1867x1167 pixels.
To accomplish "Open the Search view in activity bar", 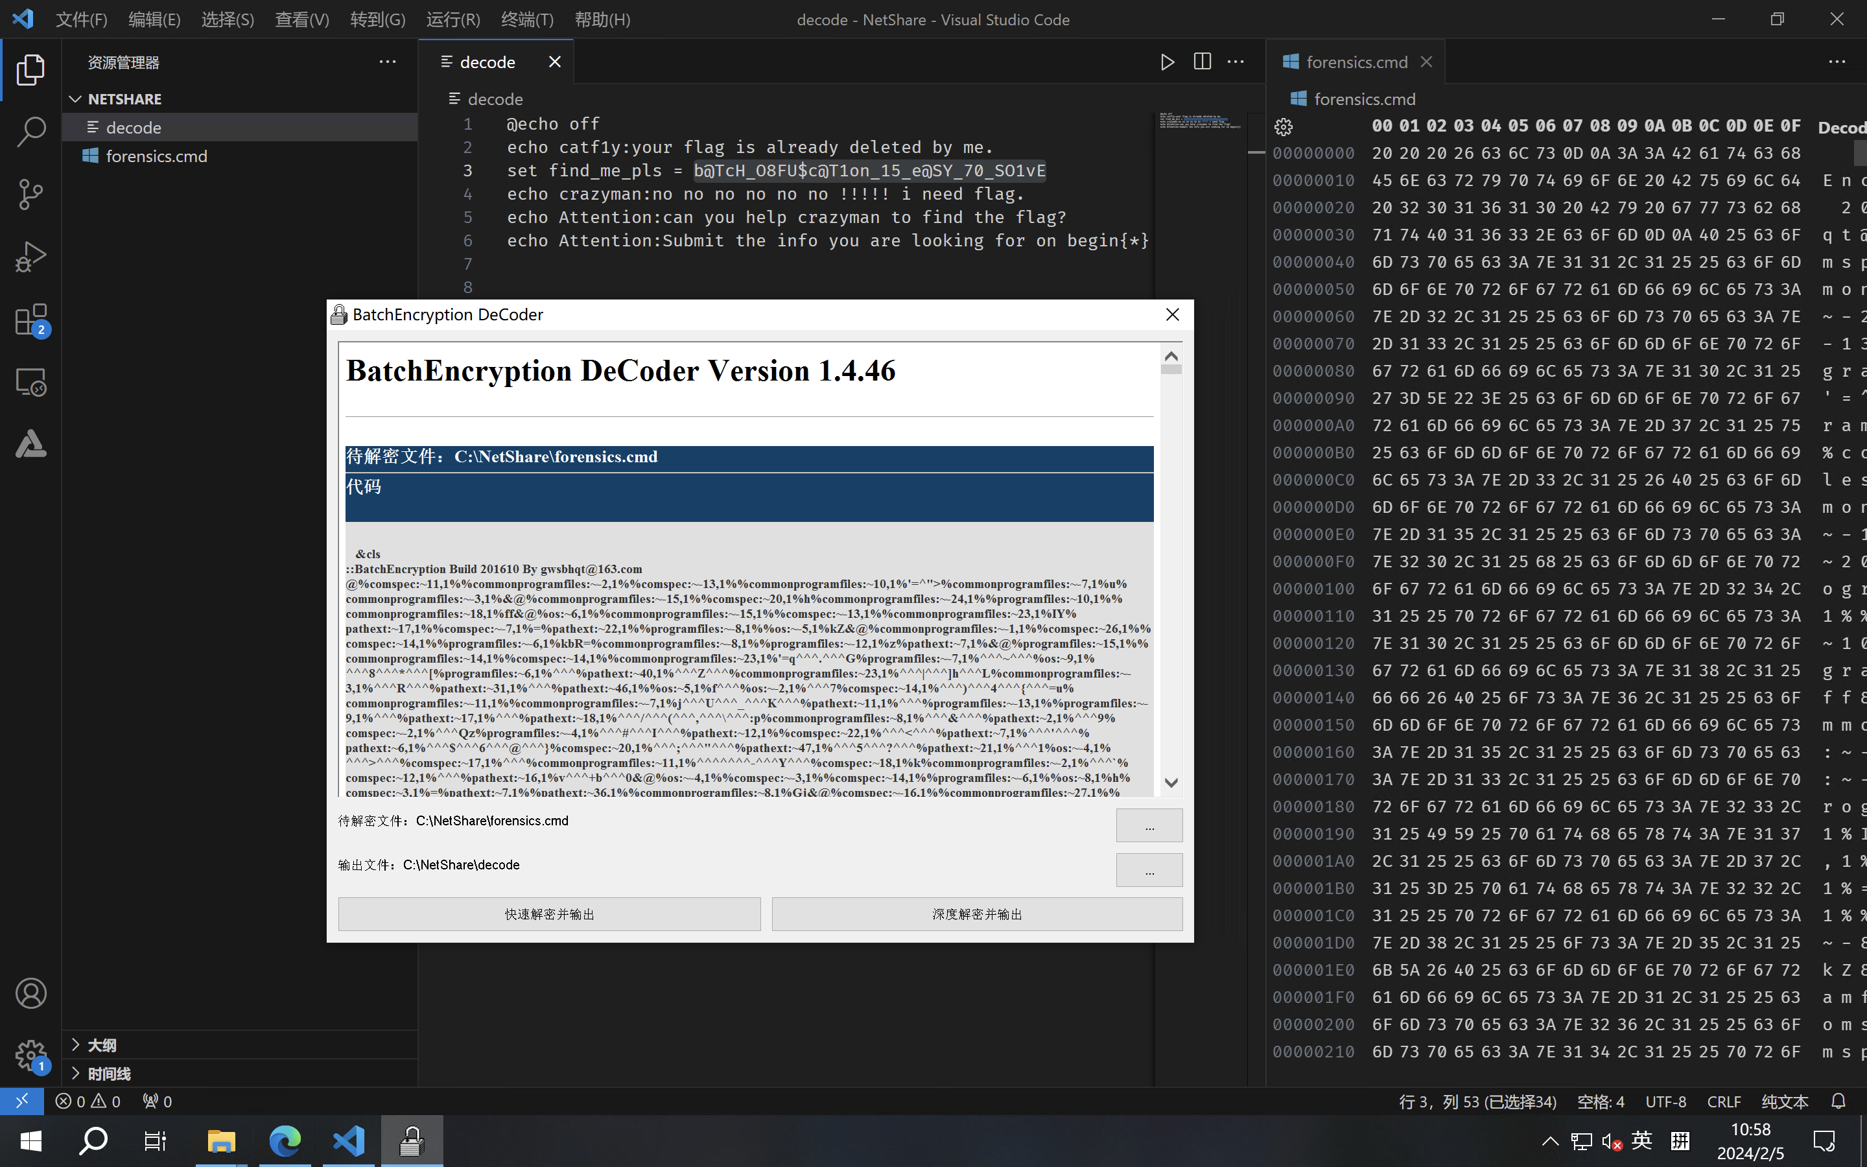I will coord(31,131).
